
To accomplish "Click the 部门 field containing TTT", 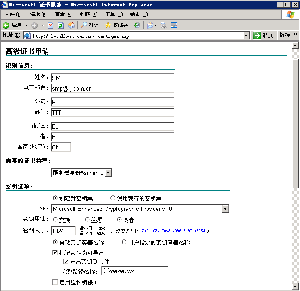I will (x=113, y=113).
